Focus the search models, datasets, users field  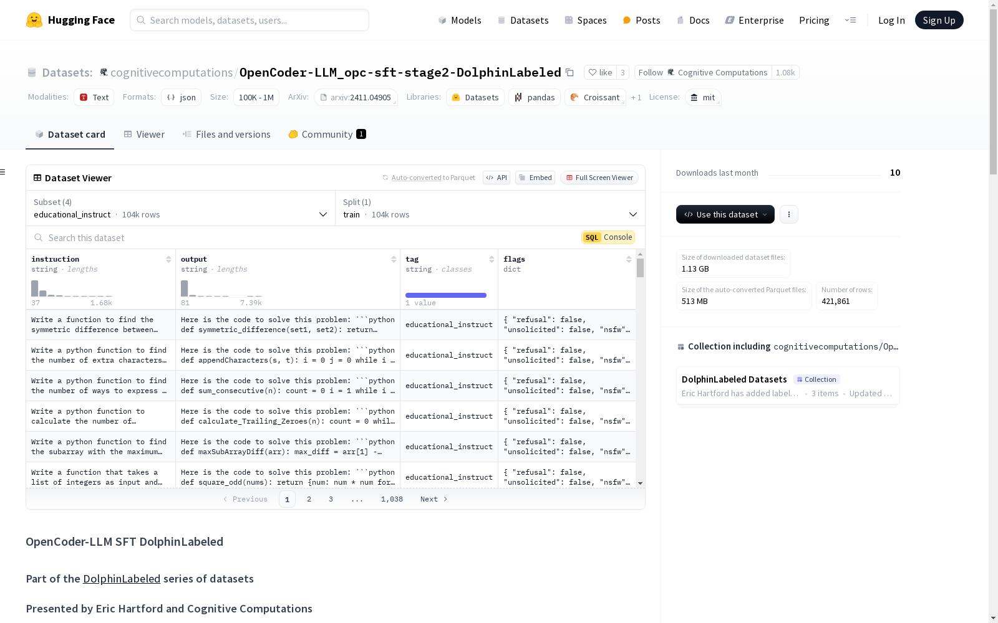249,20
